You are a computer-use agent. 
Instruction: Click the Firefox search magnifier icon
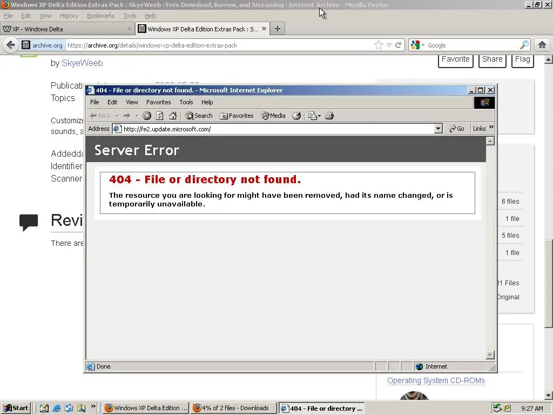[x=524, y=45]
